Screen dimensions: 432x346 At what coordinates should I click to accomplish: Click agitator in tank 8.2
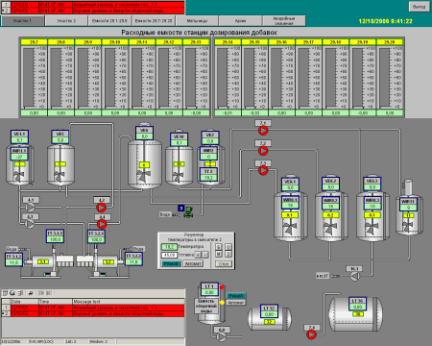coord(330,229)
